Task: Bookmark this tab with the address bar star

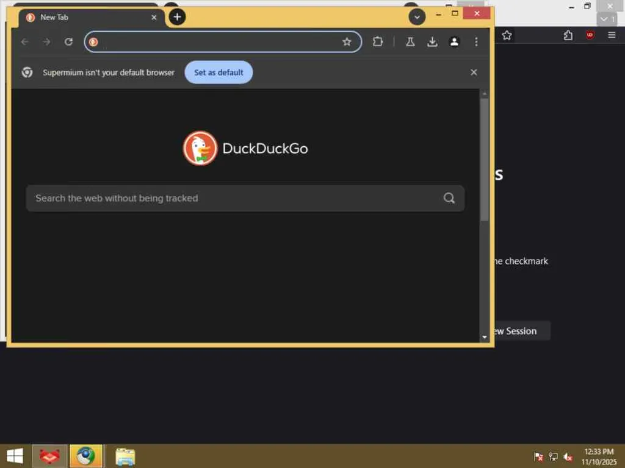Action: tap(347, 42)
